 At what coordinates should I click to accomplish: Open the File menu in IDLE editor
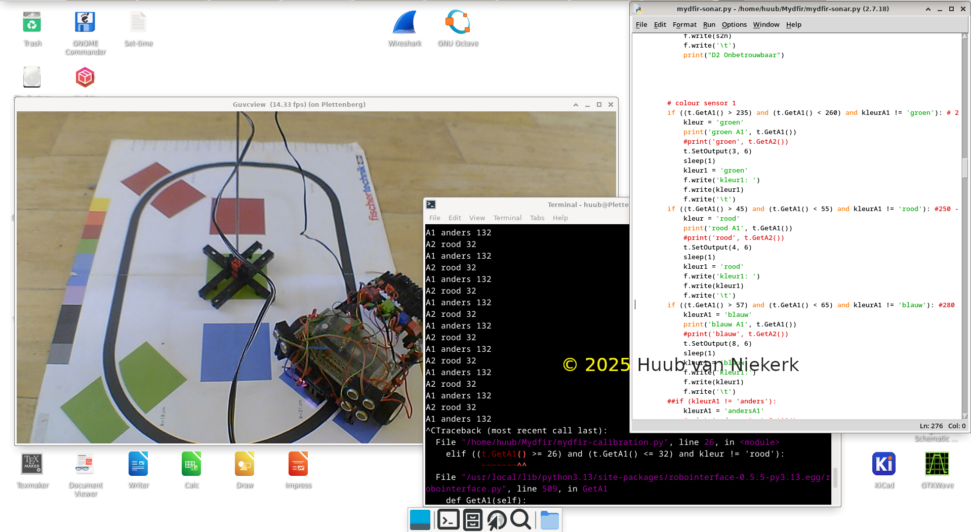pyautogui.click(x=641, y=24)
